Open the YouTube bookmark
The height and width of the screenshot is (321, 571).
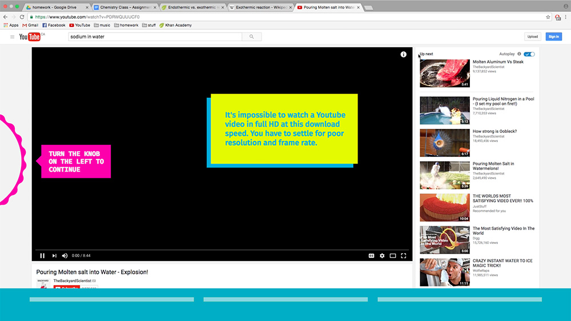79,25
